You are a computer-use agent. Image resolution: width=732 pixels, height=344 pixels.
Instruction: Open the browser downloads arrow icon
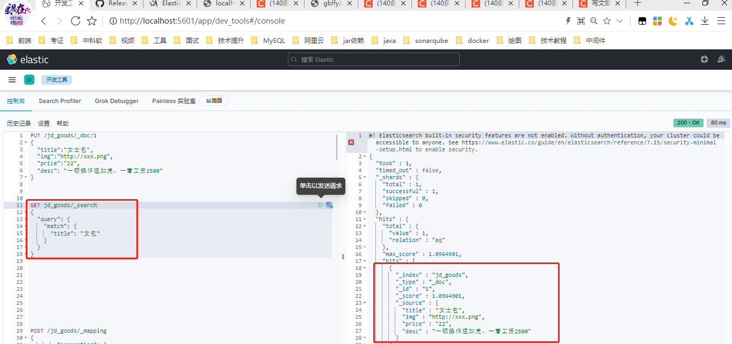coord(705,21)
